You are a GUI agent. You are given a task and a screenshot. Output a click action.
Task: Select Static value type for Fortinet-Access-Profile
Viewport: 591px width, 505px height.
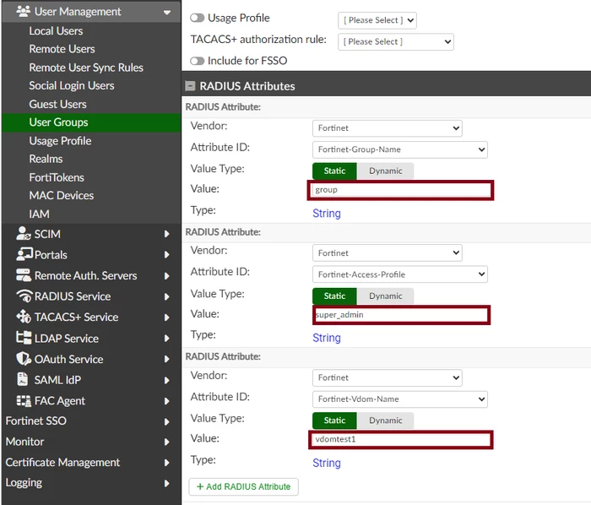pyautogui.click(x=334, y=296)
